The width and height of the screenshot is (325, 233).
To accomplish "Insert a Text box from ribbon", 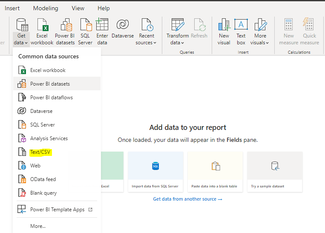I will pyautogui.click(x=241, y=32).
